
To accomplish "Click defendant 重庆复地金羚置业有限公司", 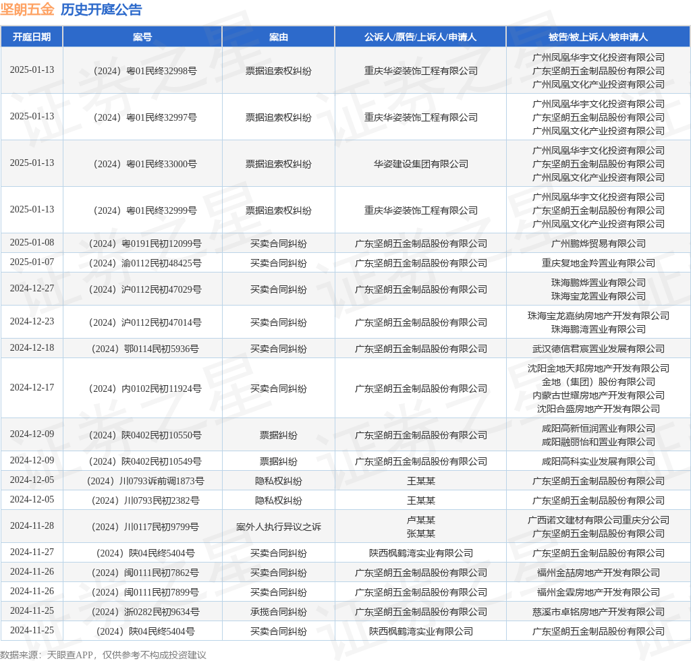I will [x=599, y=263].
